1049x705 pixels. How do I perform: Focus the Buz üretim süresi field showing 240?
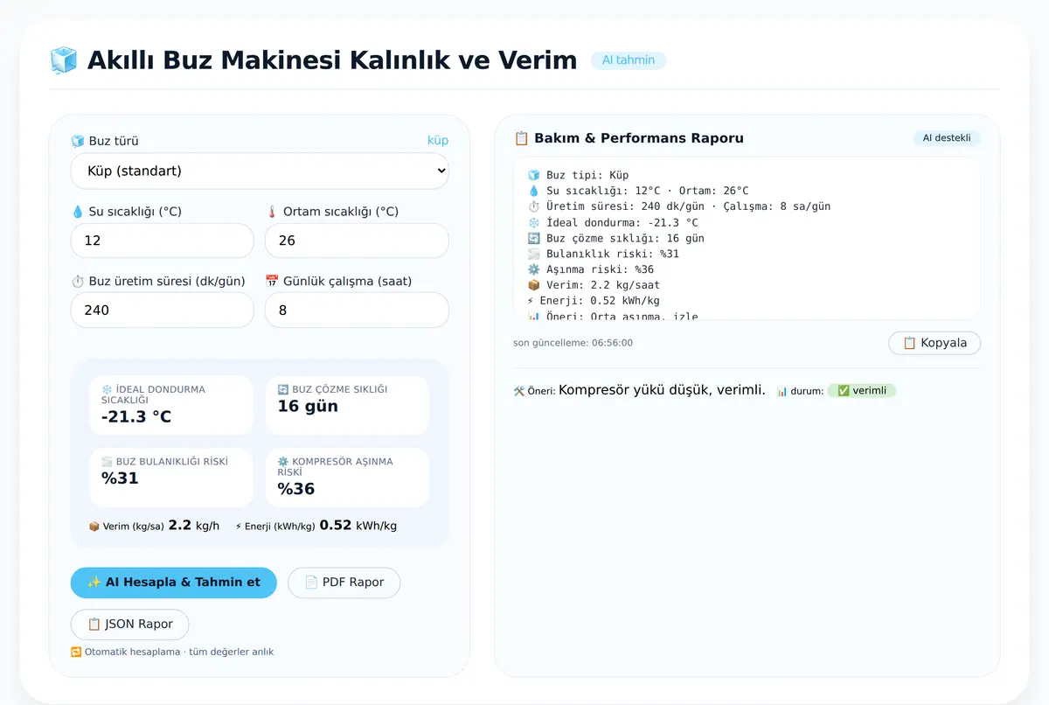(162, 311)
